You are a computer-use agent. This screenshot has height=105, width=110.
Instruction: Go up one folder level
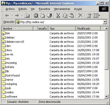click(x=27, y=15)
